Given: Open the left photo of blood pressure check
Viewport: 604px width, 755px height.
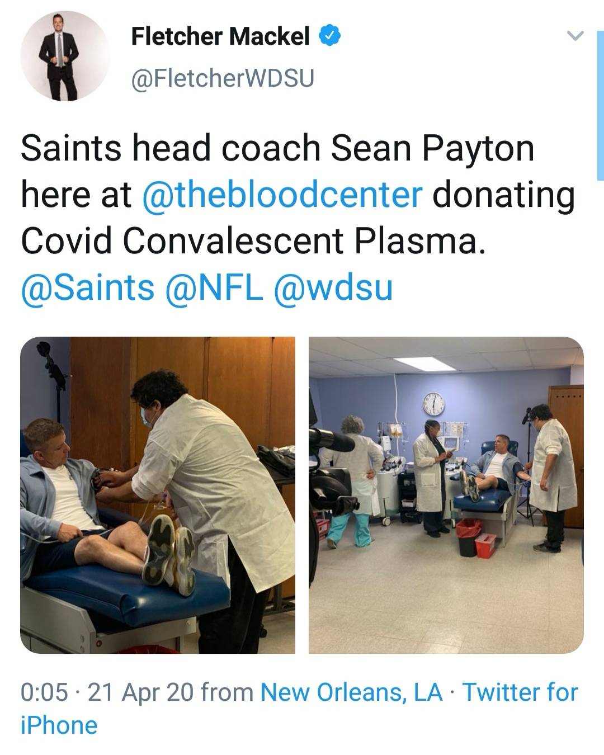Looking at the screenshot, I should tap(158, 494).
